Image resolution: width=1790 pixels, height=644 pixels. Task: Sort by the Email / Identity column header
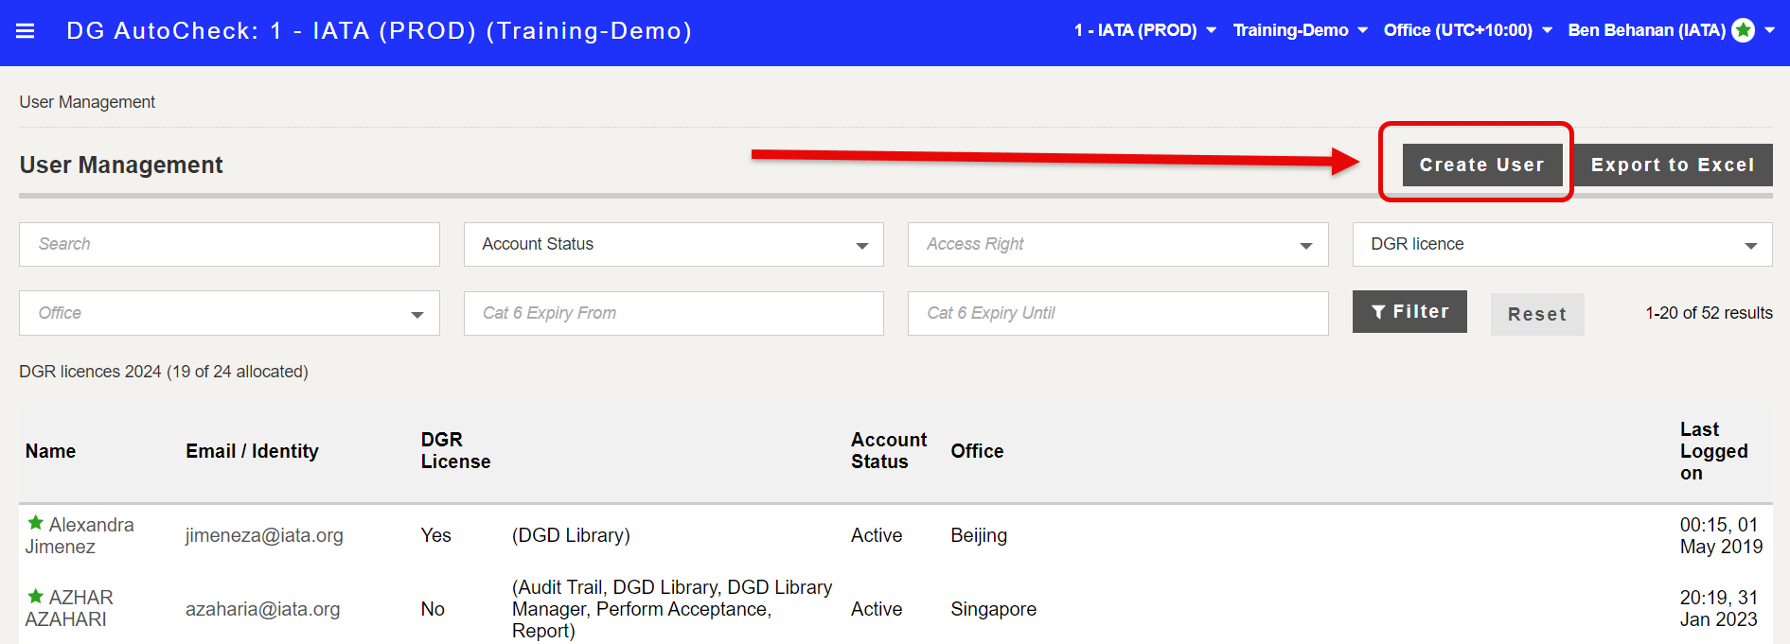coord(252,451)
